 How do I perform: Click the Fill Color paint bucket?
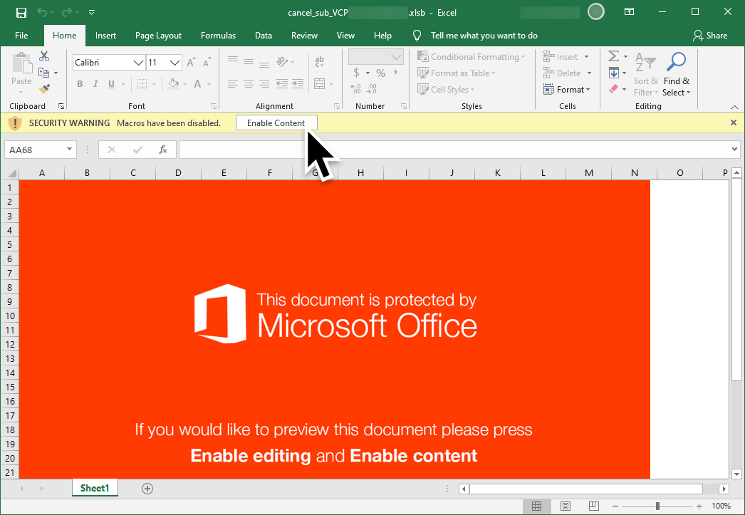tap(173, 84)
